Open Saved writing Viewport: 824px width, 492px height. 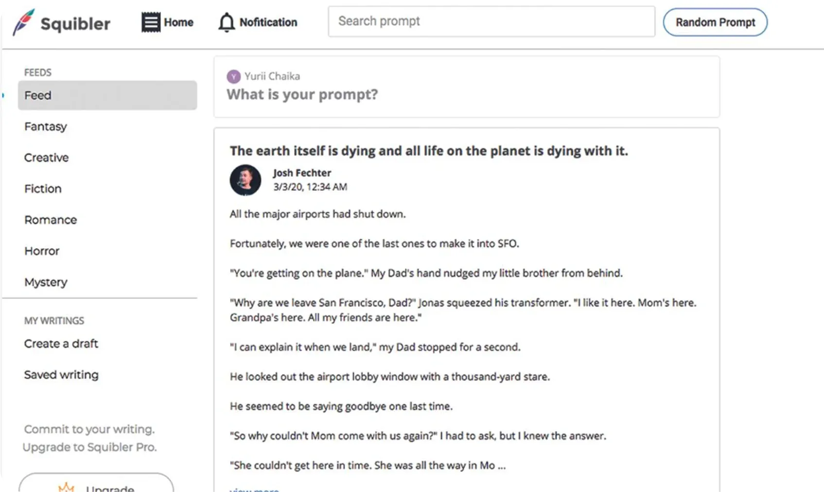pyautogui.click(x=61, y=375)
